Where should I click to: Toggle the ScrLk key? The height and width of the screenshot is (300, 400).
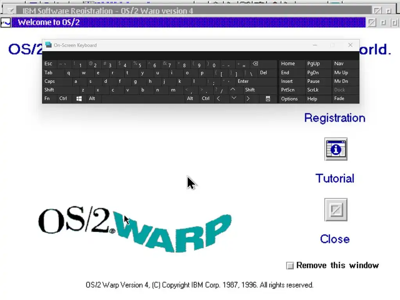point(318,90)
